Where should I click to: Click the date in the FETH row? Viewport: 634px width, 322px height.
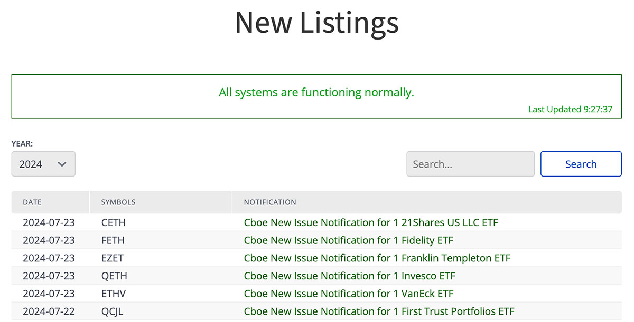click(49, 240)
